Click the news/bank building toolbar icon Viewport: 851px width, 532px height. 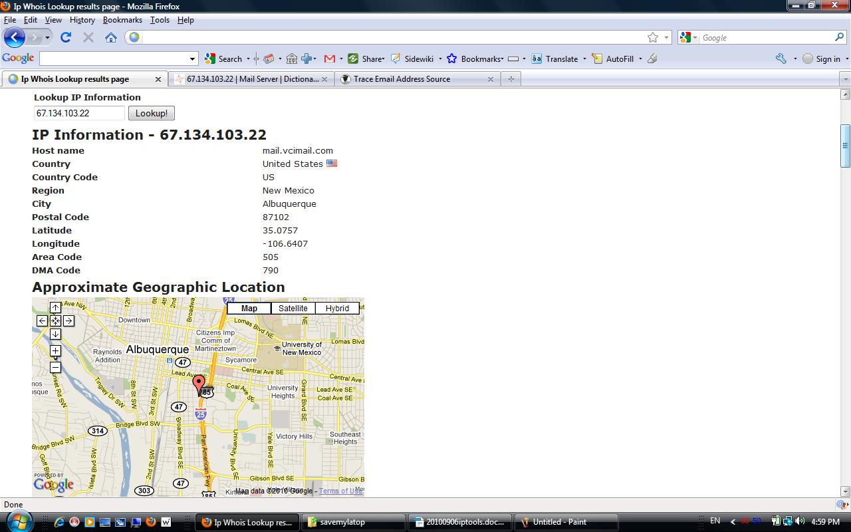(292, 59)
